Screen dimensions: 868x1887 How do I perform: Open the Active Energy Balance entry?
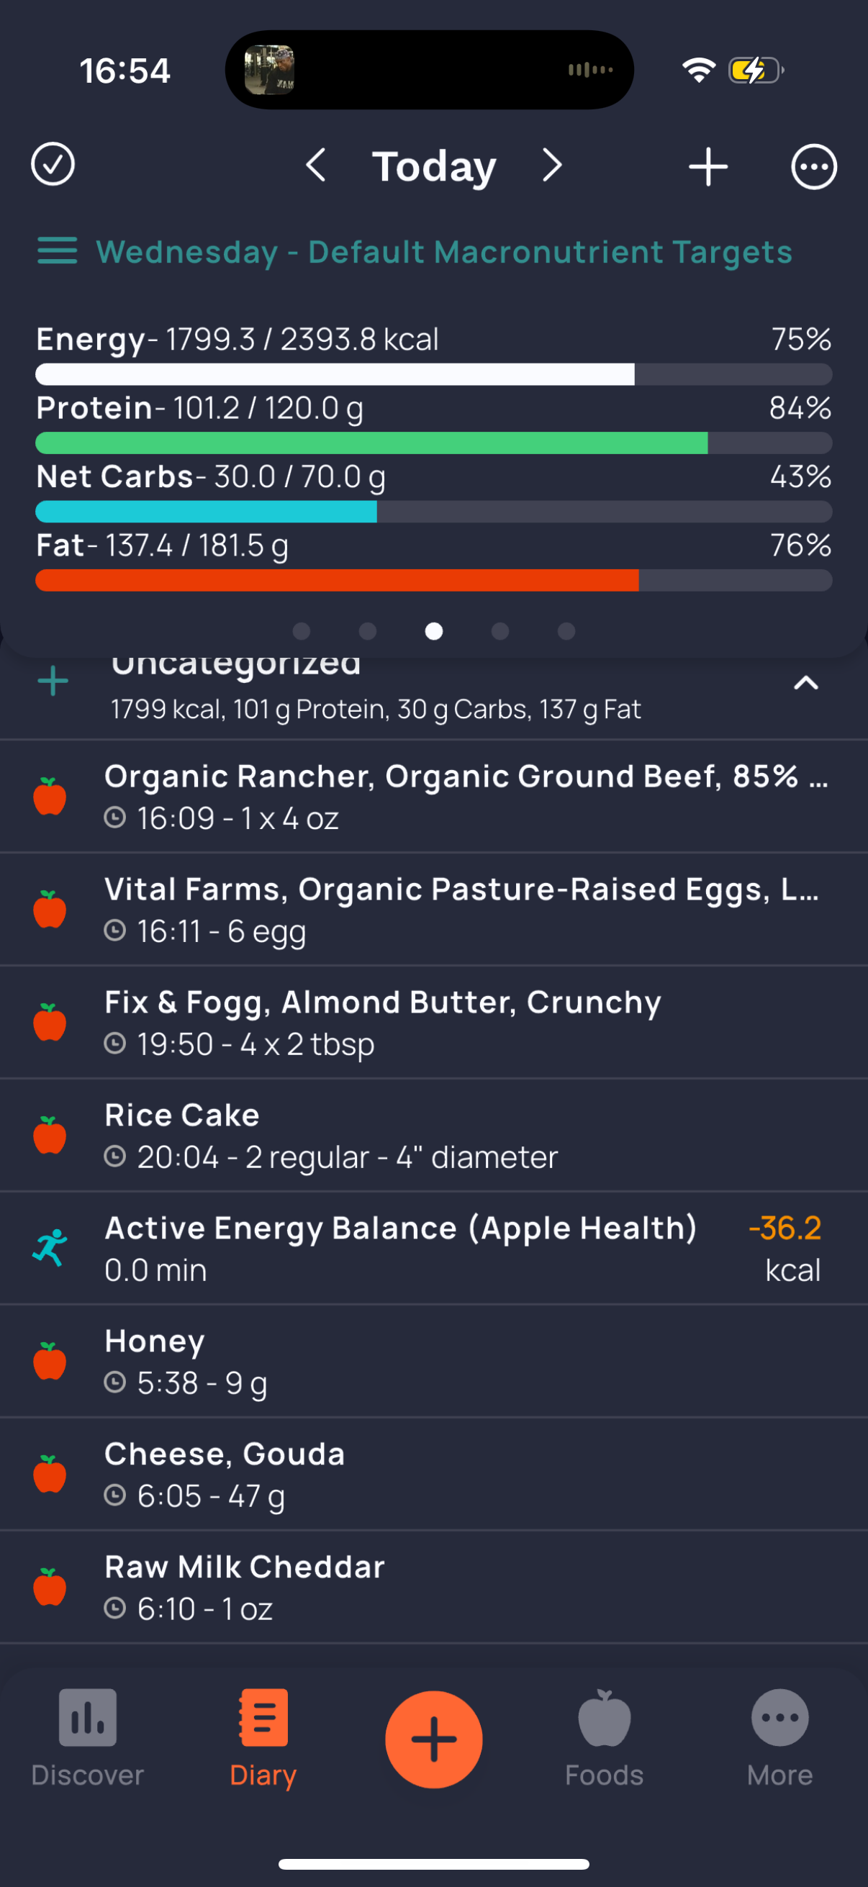coord(433,1248)
